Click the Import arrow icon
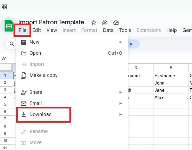Image resolution: width=192 pixels, height=150 pixels. point(24,64)
